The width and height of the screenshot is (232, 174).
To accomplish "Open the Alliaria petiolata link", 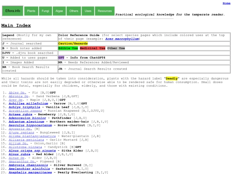I will point(26,140).
